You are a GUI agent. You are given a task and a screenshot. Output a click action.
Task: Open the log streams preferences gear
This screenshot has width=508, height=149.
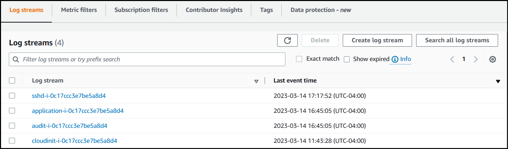[x=492, y=59]
